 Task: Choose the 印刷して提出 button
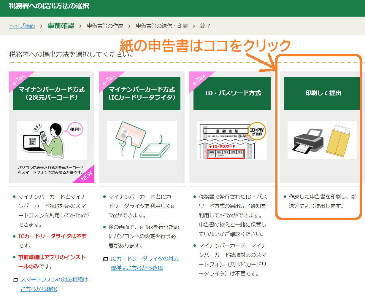[323, 93]
